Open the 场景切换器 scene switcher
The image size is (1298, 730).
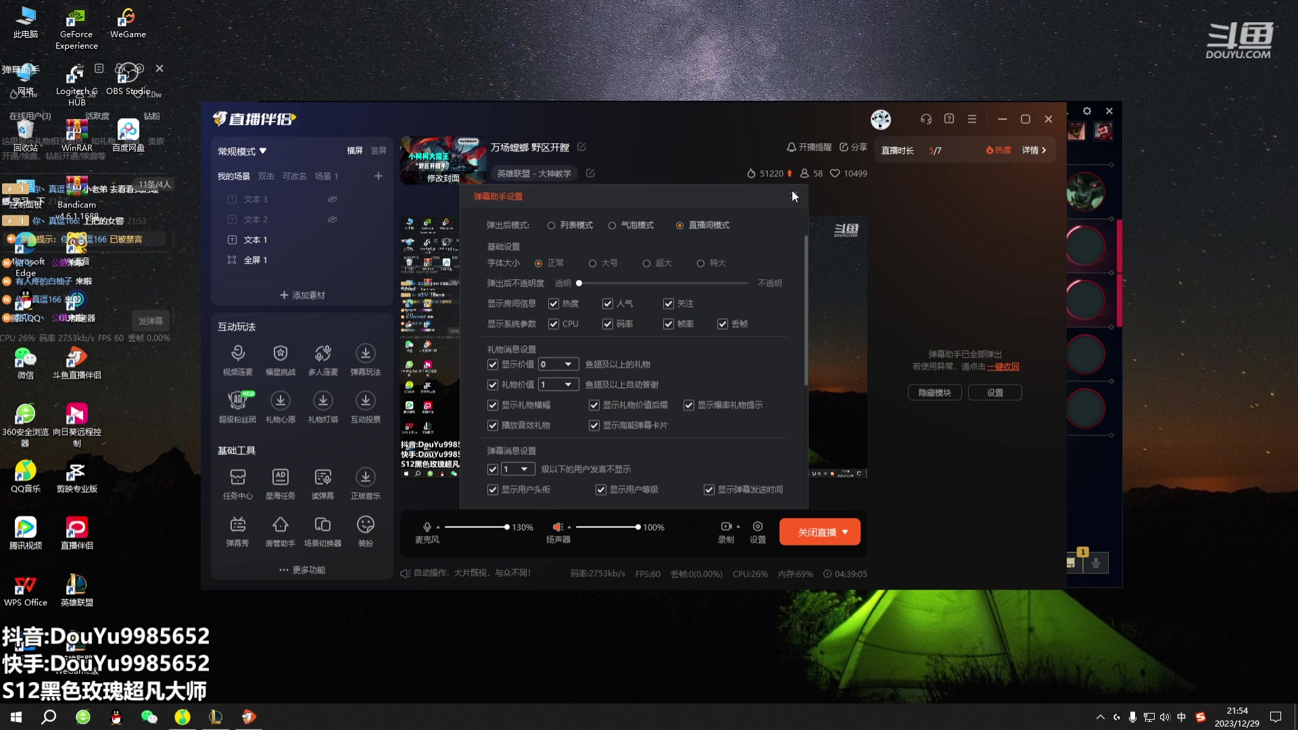[323, 531]
